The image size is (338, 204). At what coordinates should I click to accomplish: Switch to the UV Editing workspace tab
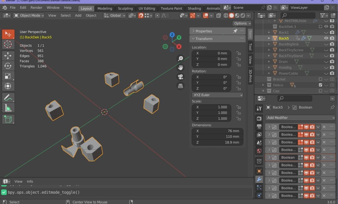(x=147, y=8)
